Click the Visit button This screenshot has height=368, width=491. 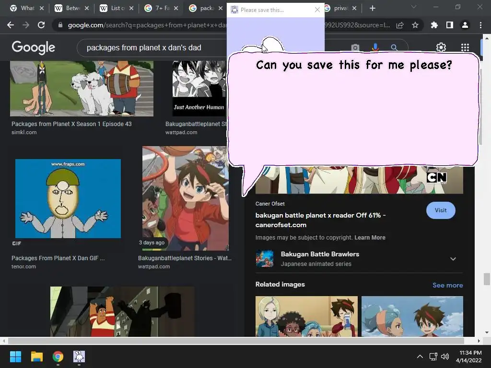441,210
